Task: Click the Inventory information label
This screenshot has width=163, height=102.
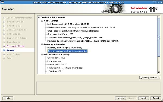Action: coord(55,44)
